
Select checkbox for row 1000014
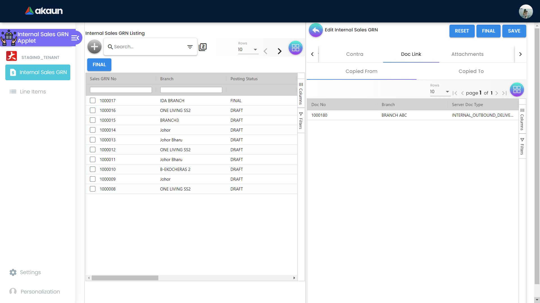pos(93,130)
